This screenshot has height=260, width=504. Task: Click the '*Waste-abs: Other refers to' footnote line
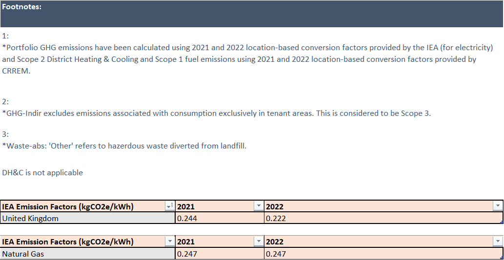tap(124, 146)
